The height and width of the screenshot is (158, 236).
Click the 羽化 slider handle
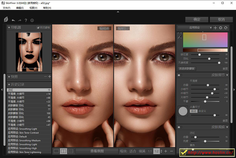[x=209, y=59]
